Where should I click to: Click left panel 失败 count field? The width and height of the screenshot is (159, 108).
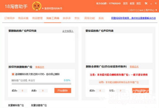[43, 91]
